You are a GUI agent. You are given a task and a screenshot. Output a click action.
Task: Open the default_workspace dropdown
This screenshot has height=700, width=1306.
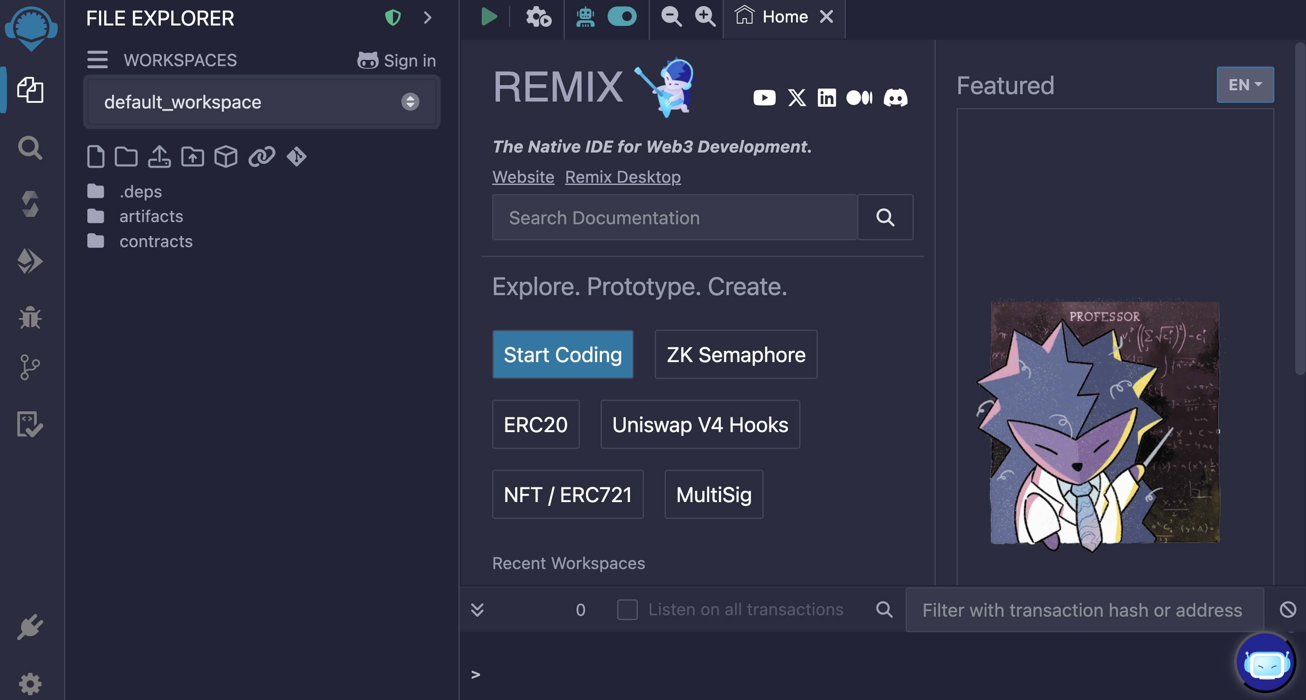pyautogui.click(x=262, y=102)
